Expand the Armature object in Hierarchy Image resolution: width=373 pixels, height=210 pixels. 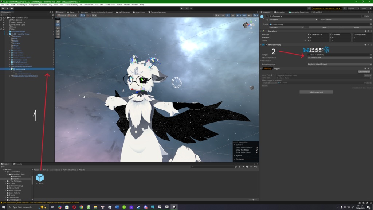coord(10,36)
